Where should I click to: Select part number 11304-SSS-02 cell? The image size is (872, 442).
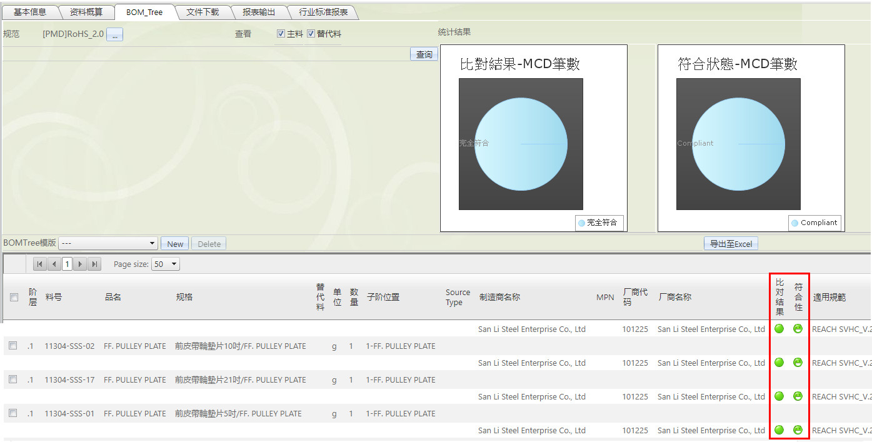69,346
